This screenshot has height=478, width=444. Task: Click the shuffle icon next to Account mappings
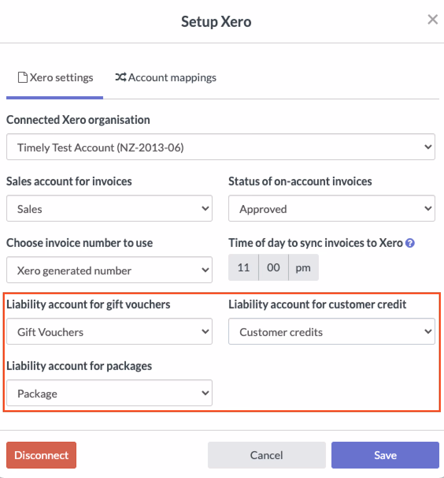click(x=120, y=77)
